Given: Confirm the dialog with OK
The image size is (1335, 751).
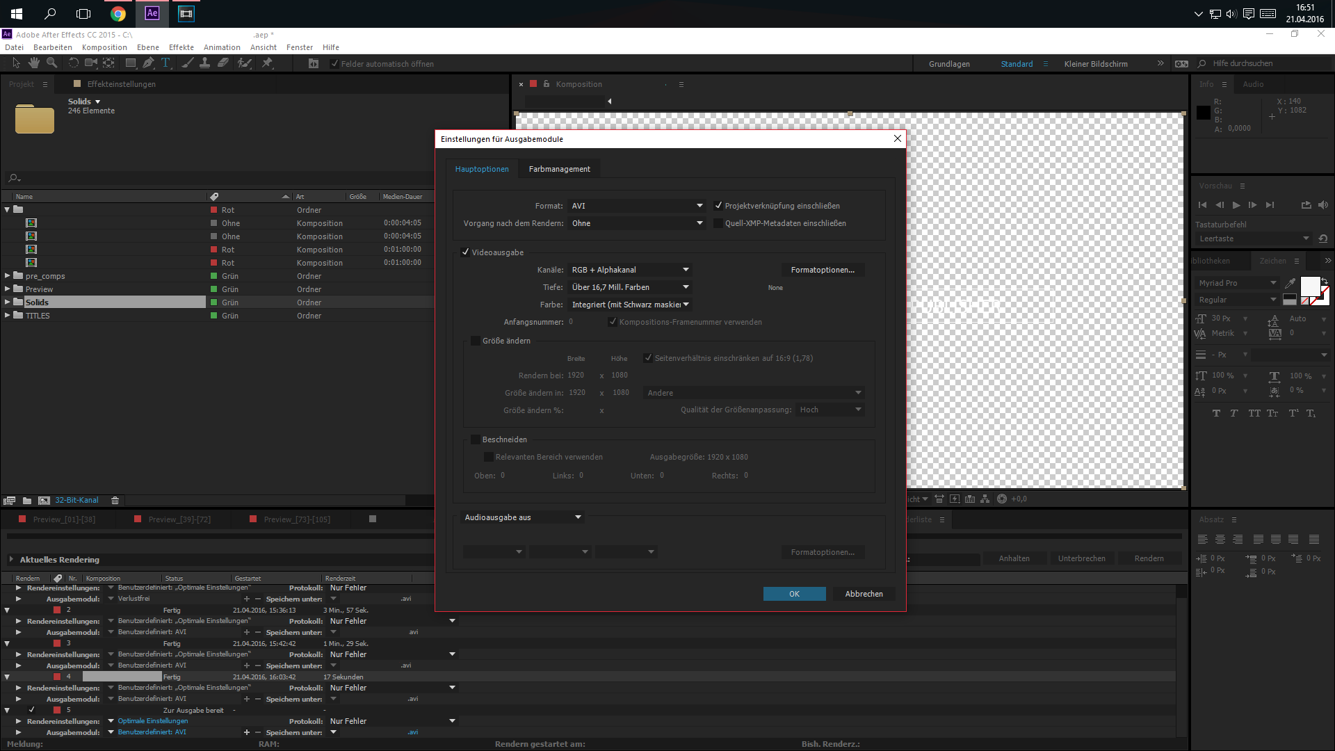Looking at the screenshot, I should tap(794, 594).
